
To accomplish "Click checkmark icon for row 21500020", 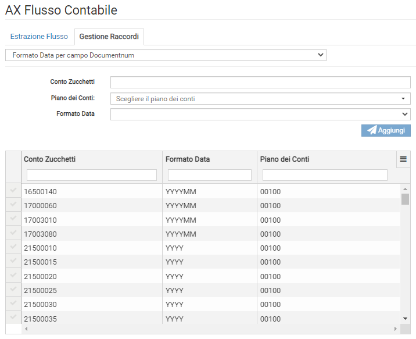I will (13, 276).
